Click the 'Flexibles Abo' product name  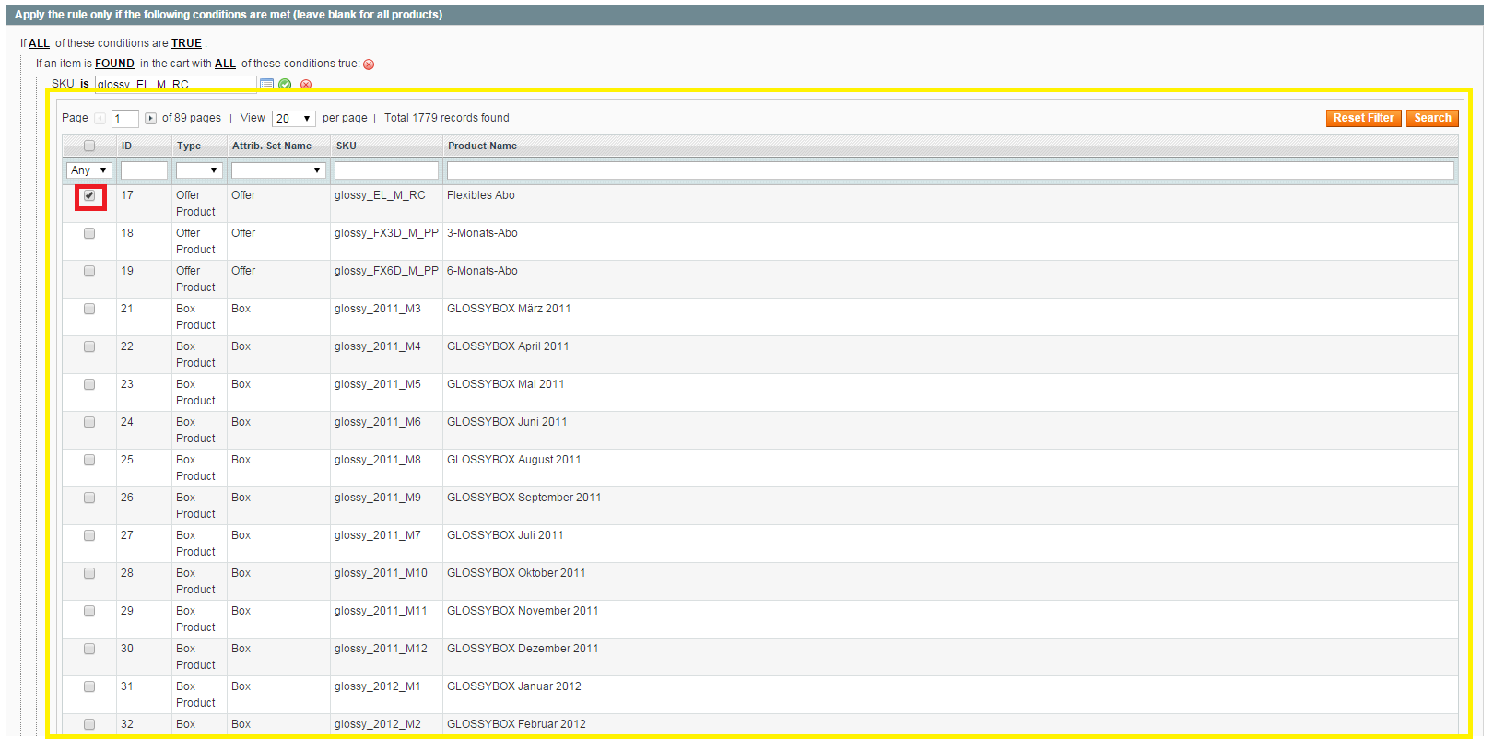pyautogui.click(x=481, y=195)
